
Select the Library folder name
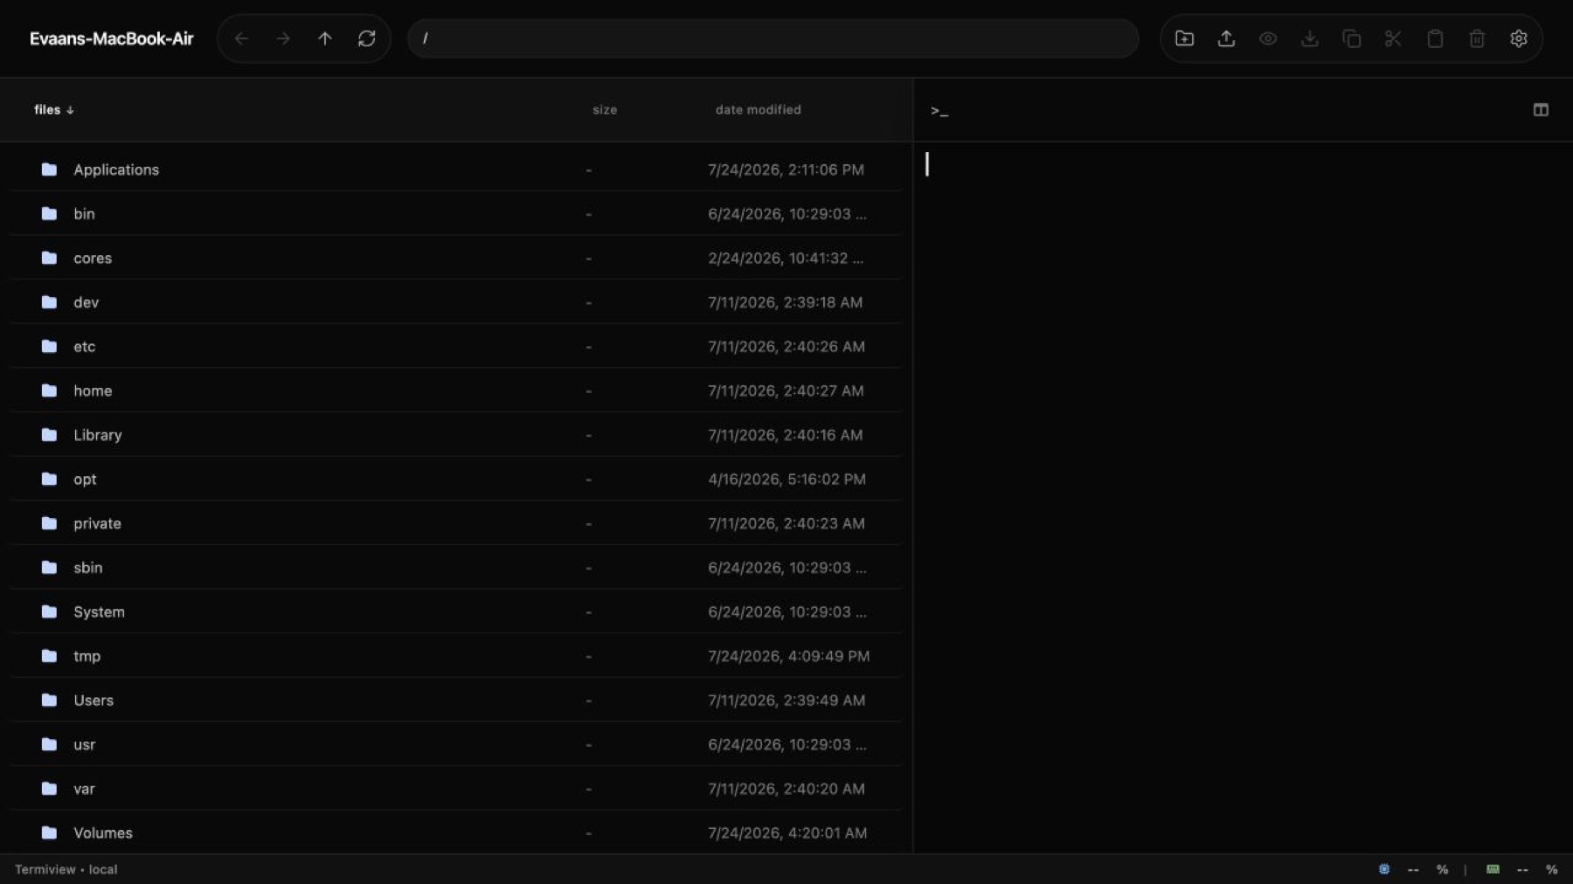click(x=97, y=435)
